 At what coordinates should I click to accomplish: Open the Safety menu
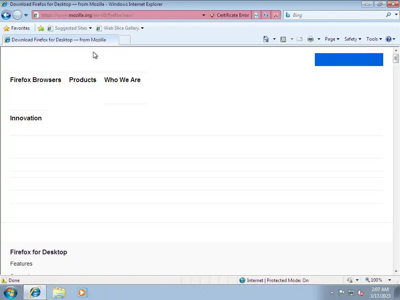pyautogui.click(x=353, y=39)
